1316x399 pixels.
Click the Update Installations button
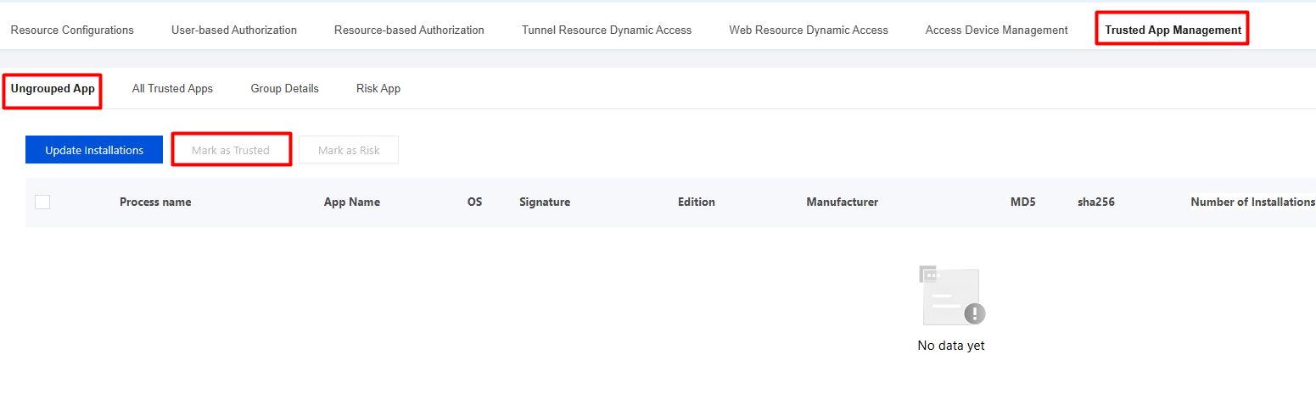(x=94, y=150)
